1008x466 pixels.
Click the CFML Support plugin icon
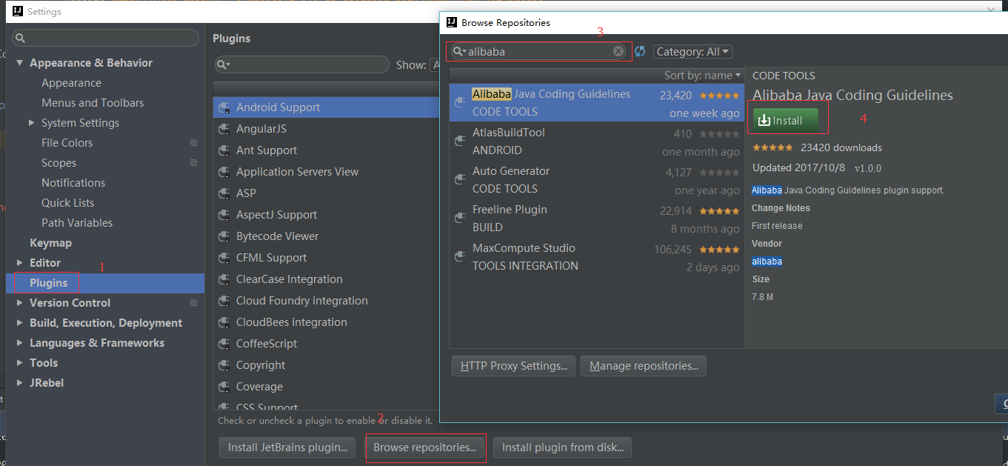(224, 259)
